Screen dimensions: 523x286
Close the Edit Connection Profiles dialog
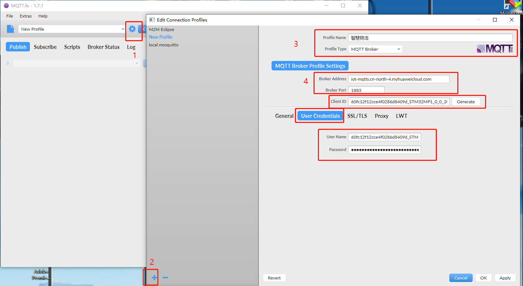coord(512,20)
